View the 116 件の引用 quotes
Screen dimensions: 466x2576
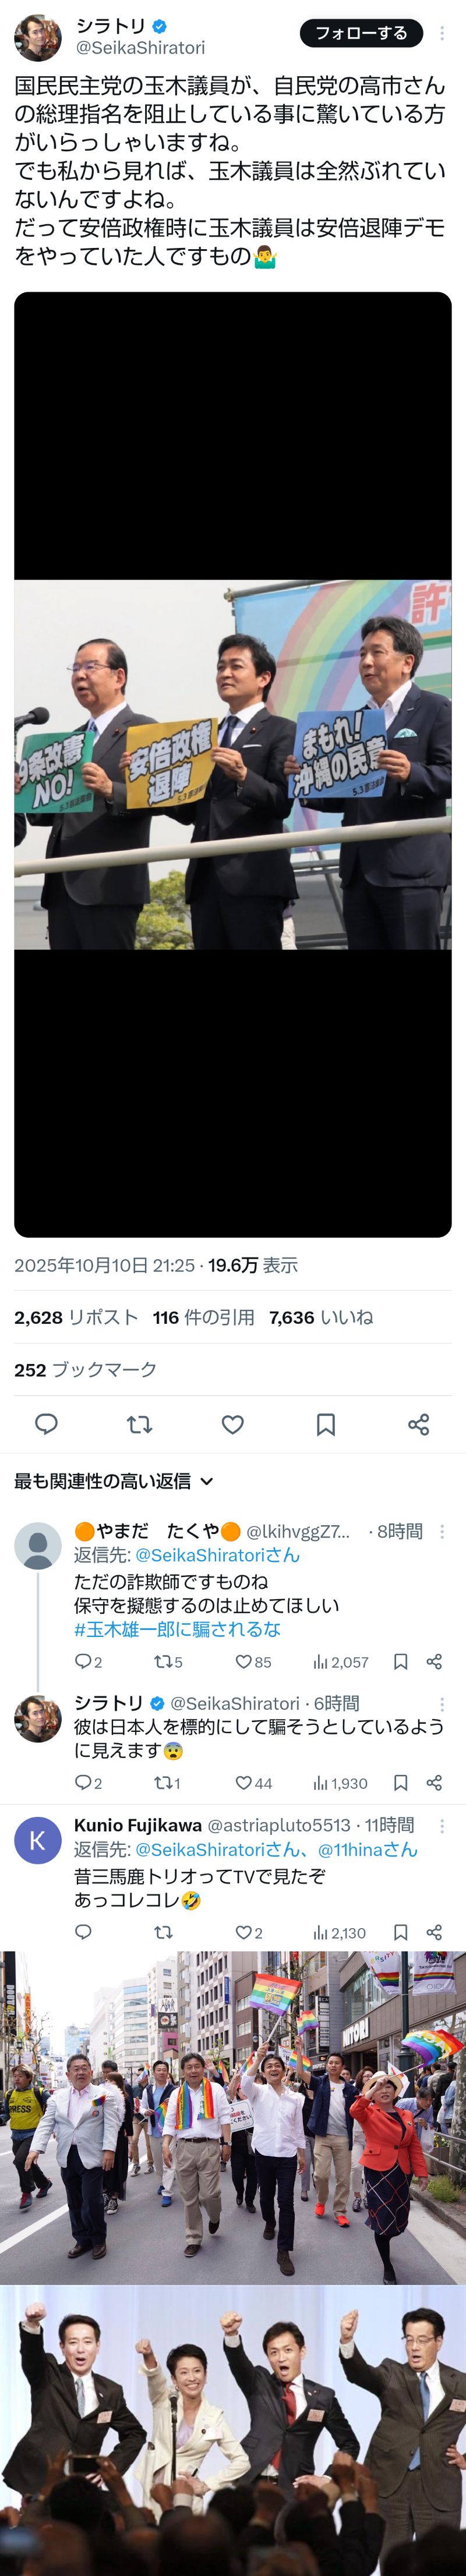coord(203,1317)
